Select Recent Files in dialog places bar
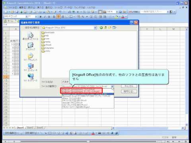Viewport: 191px width, 143px height. pyautogui.click(x=30, y=36)
